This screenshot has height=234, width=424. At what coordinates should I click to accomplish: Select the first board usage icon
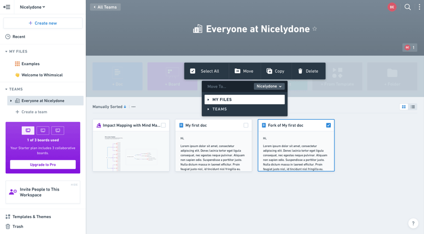pyautogui.click(x=28, y=131)
